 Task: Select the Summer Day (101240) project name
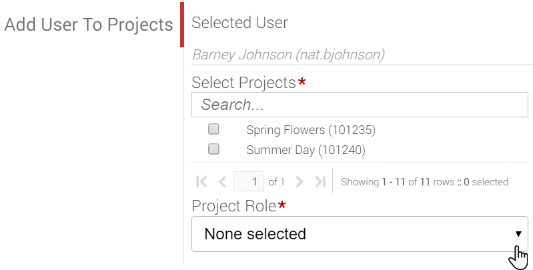tap(306, 150)
